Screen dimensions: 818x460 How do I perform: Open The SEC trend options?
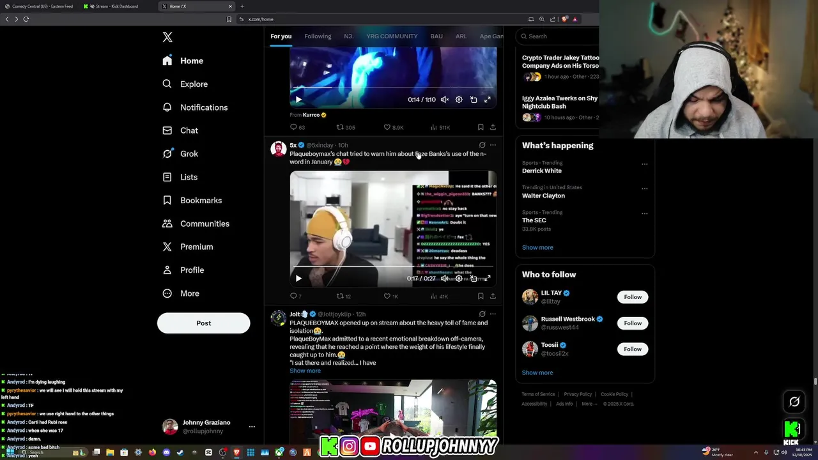tap(644, 213)
